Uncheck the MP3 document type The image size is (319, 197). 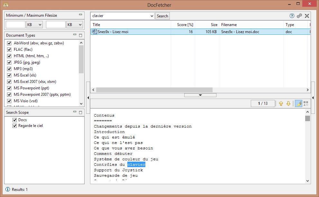click(9, 69)
